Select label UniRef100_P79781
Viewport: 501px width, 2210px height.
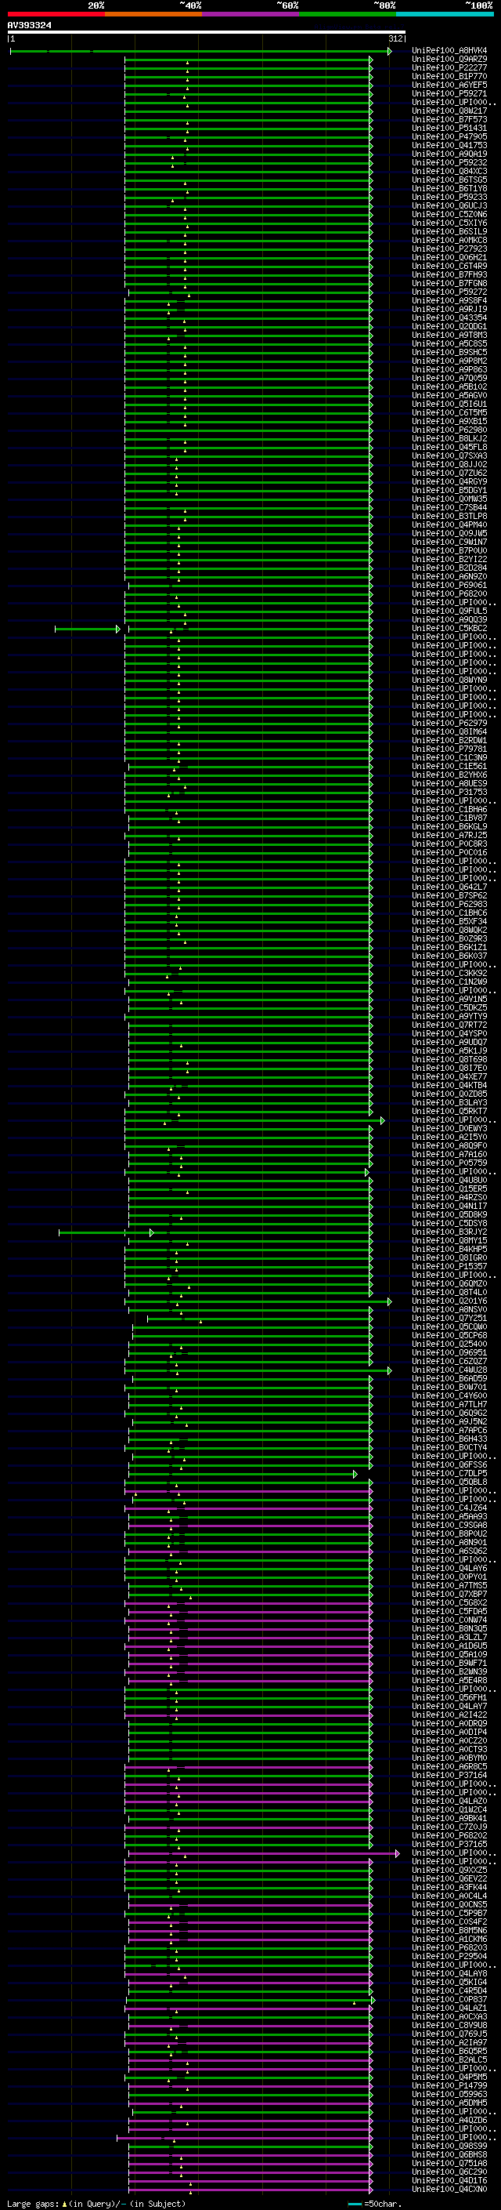coord(449,748)
